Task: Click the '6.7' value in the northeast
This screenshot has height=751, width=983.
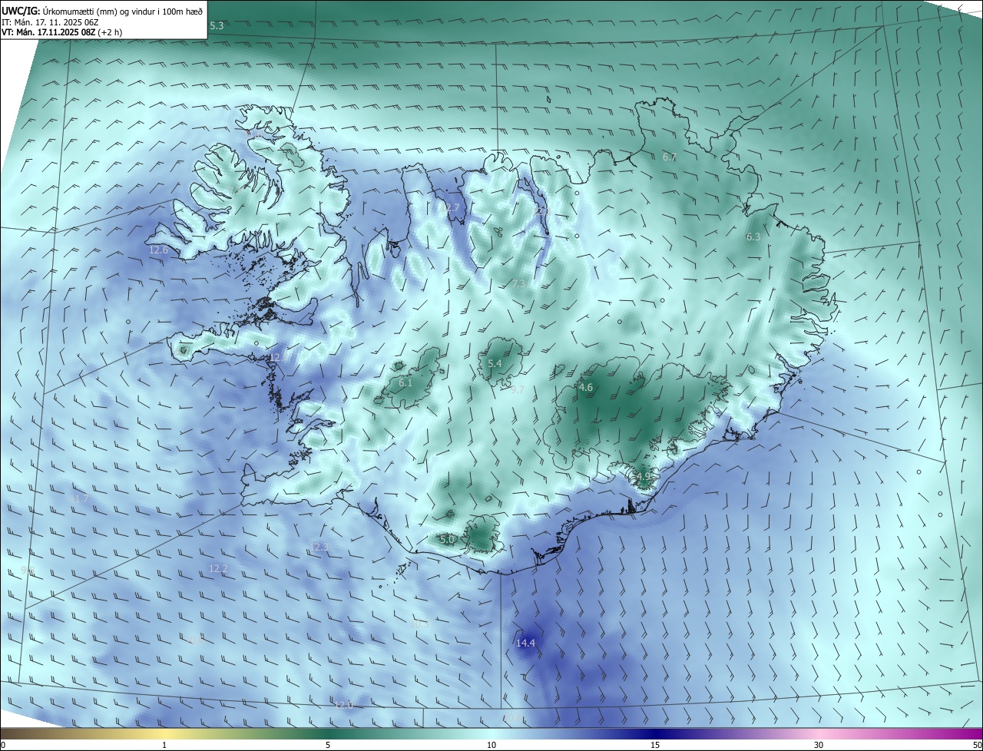Action: pyautogui.click(x=669, y=157)
